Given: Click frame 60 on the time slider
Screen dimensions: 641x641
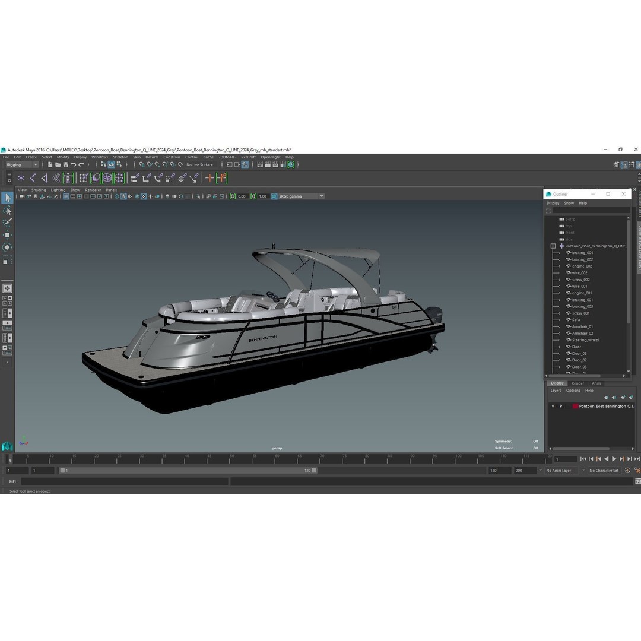Looking at the screenshot, I should point(277,459).
